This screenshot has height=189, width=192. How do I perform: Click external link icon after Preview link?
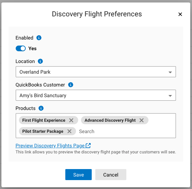88,146
